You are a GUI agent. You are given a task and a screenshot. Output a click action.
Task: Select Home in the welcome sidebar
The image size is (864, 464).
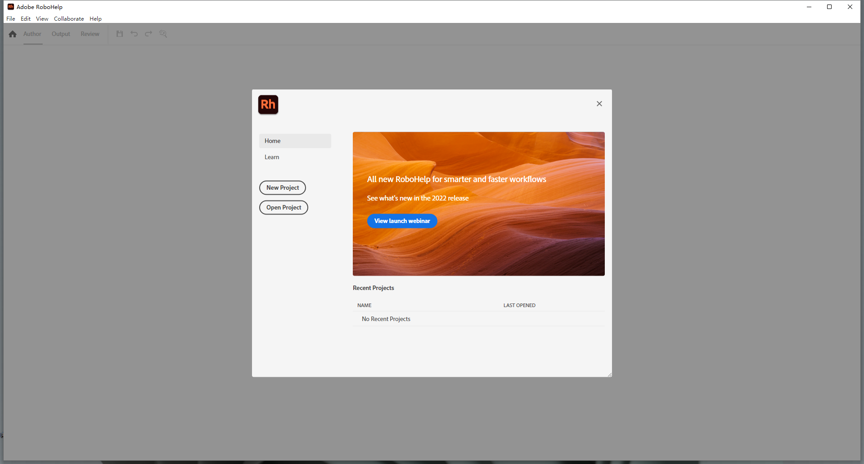click(295, 141)
